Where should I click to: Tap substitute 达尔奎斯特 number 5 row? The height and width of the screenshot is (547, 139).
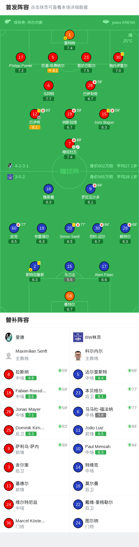(104, 374)
